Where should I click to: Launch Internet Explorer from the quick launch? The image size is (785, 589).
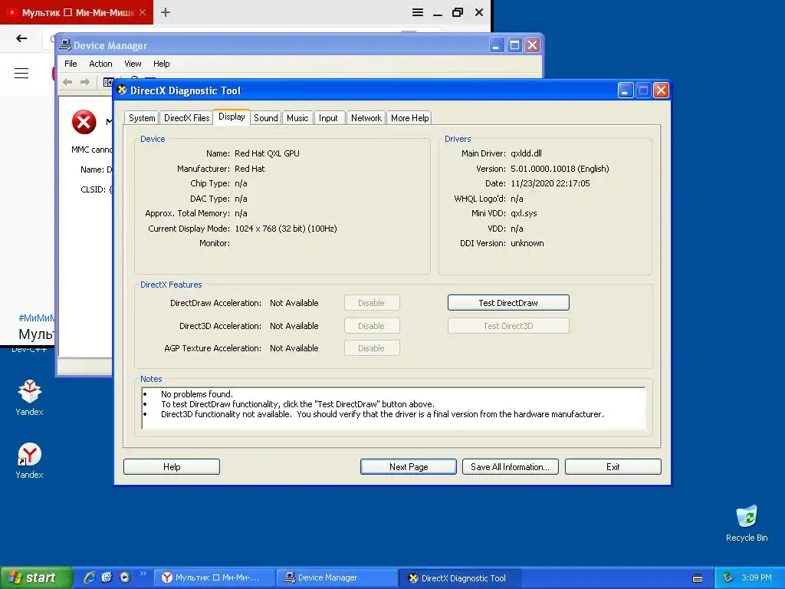[x=90, y=577]
